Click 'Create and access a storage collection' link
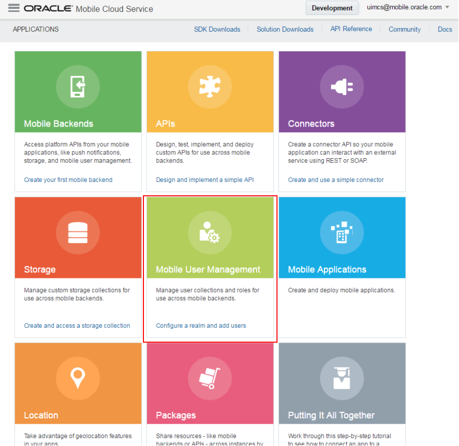The image size is (459, 446). 77,325
